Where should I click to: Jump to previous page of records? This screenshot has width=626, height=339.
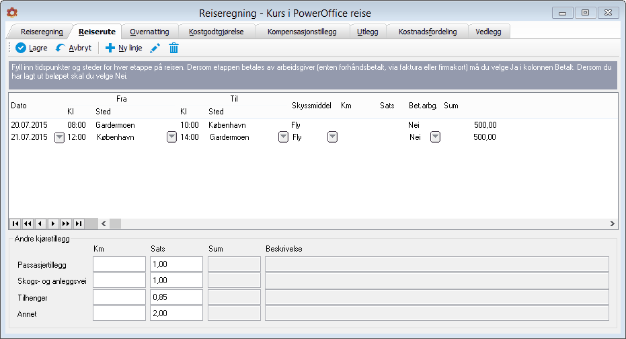click(28, 223)
